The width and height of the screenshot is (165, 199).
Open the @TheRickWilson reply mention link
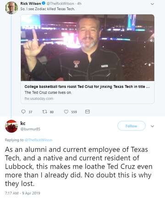click(38, 140)
